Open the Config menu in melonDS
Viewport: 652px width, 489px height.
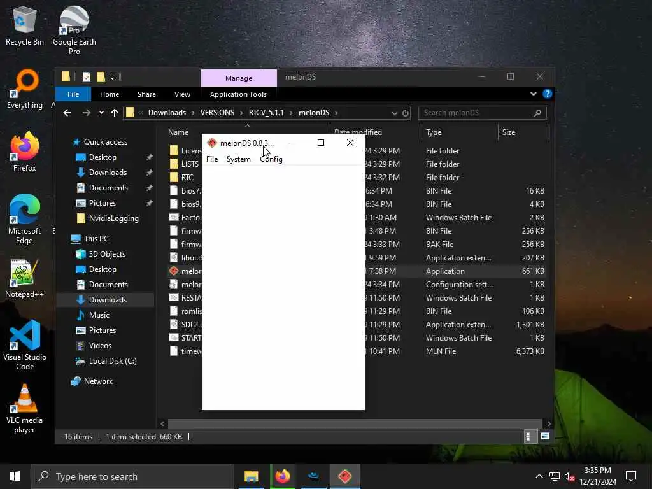[271, 159]
